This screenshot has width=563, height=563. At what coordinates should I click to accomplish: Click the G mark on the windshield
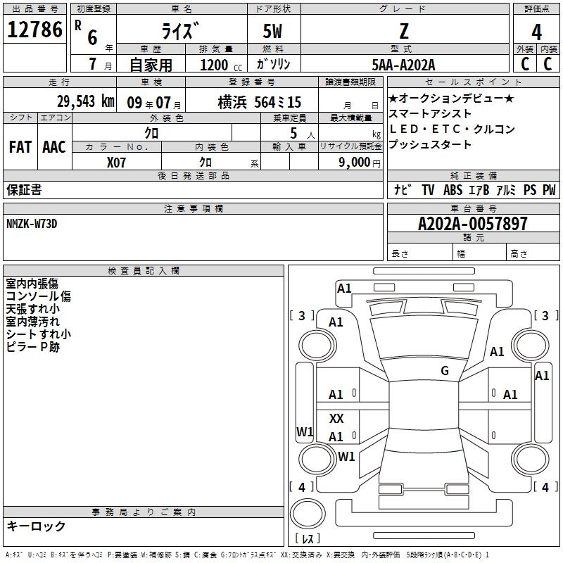coord(444,371)
